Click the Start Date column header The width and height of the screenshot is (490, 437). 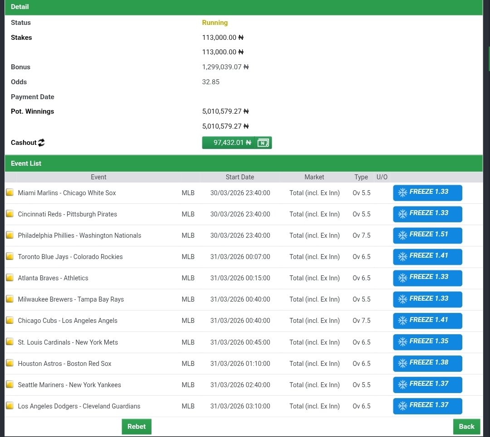click(240, 177)
